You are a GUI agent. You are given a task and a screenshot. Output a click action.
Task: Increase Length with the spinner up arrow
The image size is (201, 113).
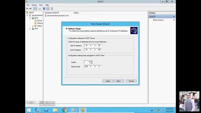click(x=91, y=62)
